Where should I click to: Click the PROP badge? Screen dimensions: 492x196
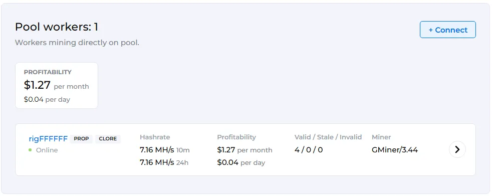[x=81, y=139]
